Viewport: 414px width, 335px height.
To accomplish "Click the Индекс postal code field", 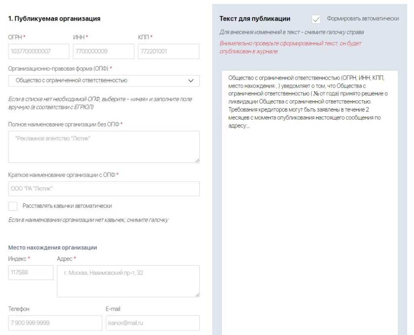I will point(31,272).
